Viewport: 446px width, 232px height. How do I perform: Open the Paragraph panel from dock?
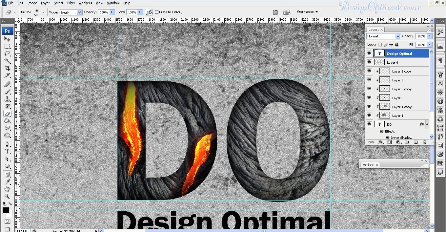pos(440,61)
